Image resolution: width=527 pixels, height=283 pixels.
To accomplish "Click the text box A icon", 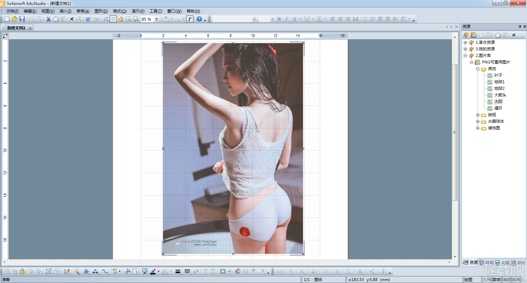I will coord(135,271).
